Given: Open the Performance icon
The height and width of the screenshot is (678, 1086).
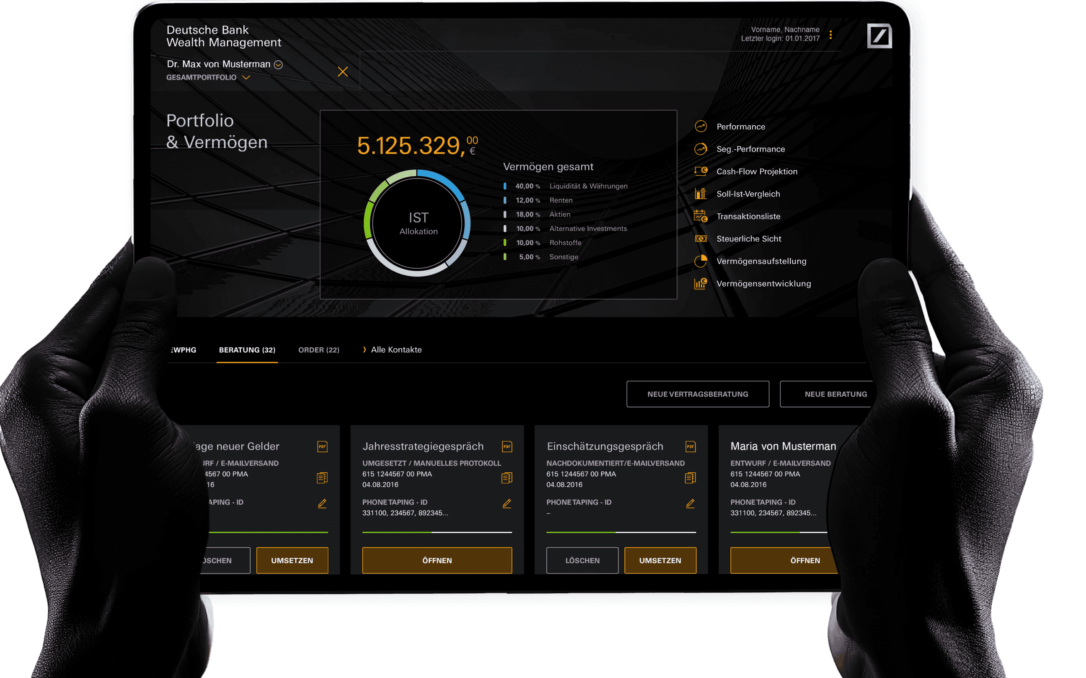Looking at the screenshot, I should pyautogui.click(x=701, y=127).
